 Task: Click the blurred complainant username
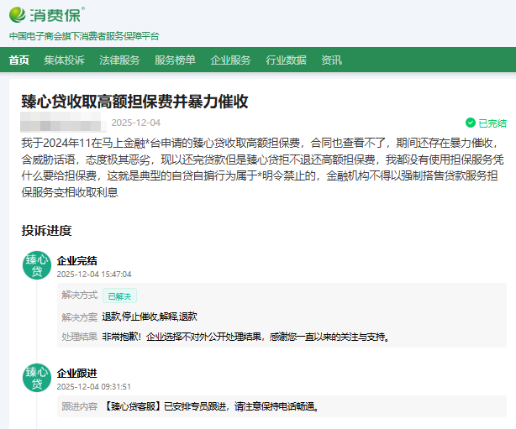(x=59, y=123)
